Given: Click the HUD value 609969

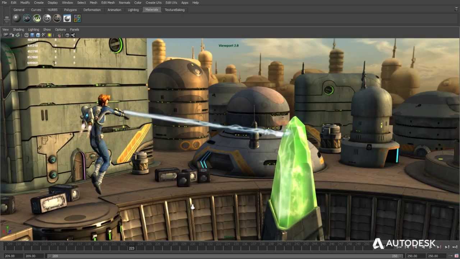Looking at the screenshot, I should [x=32, y=63].
